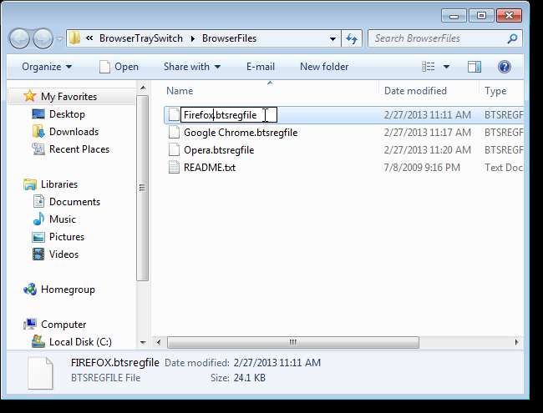The width and height of the screenshot is (543, 413).
Task: Click Firefox.btsregfile file icon
Action: coord(174,115)
